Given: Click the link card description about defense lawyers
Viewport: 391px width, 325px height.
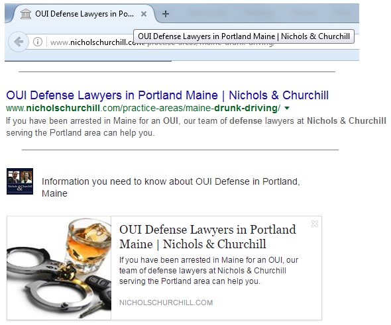Looking at the screenshot, I should tap(209, 271).
